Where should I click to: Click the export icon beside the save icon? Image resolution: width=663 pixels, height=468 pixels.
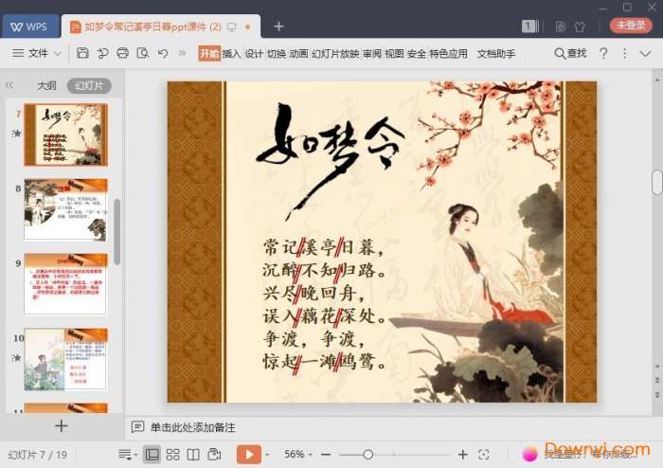point(102,53)
